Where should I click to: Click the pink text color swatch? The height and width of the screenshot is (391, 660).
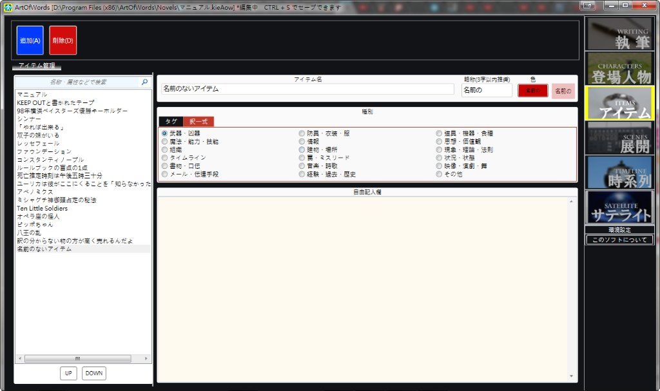point(563,91)
